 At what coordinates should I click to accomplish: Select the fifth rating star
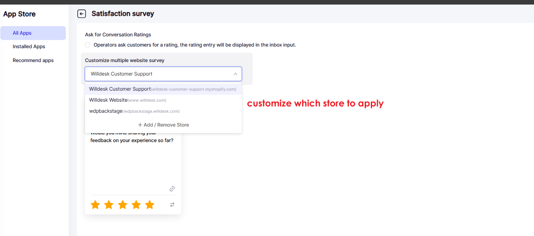coord(150,205)
